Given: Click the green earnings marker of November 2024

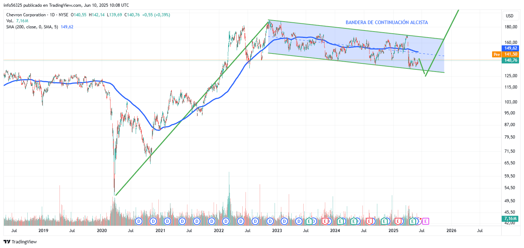Looking at the screenshot, I should [x=384, y=221].
